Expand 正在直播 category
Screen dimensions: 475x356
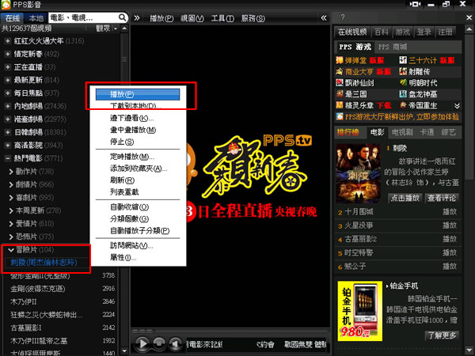click(x=8, y=67)
